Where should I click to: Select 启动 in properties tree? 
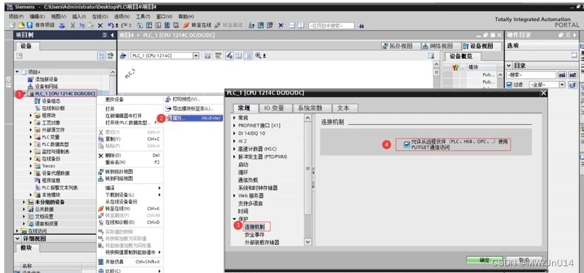[x=243, y=164]
